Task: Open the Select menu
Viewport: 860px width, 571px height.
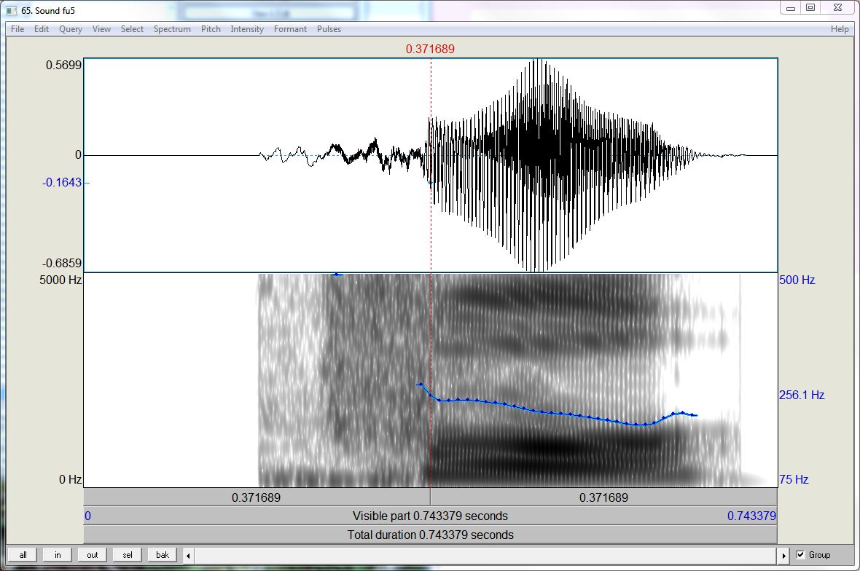Action: tap(132, 29)
